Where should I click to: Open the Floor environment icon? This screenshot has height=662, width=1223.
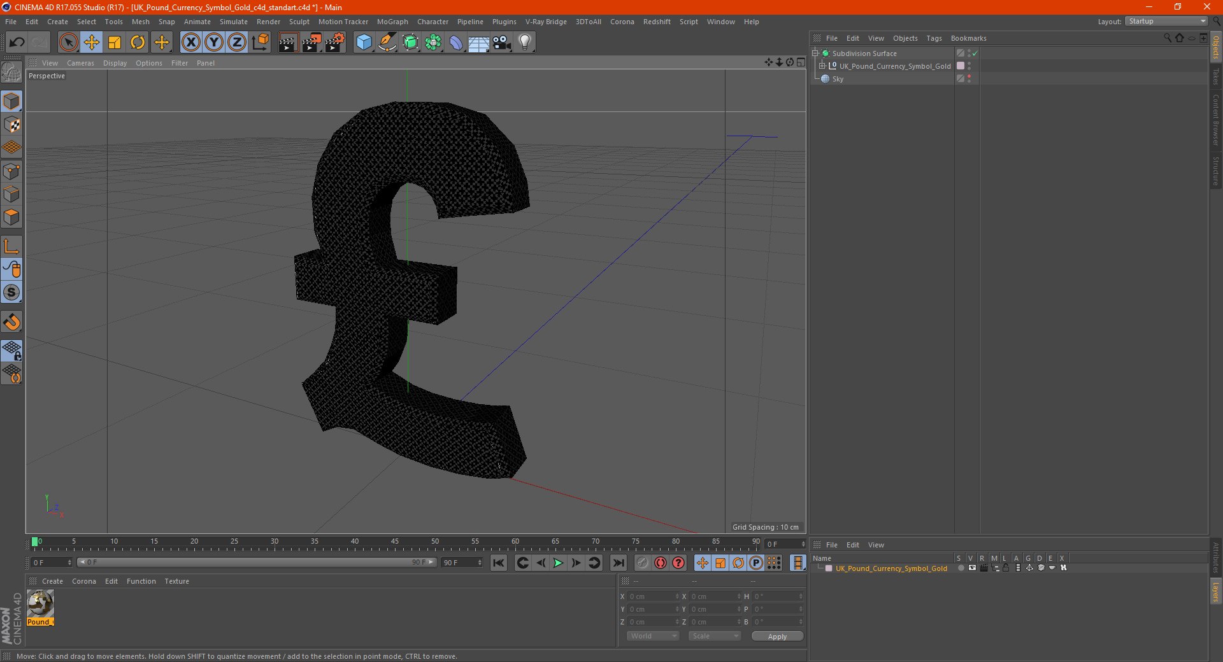479,43
